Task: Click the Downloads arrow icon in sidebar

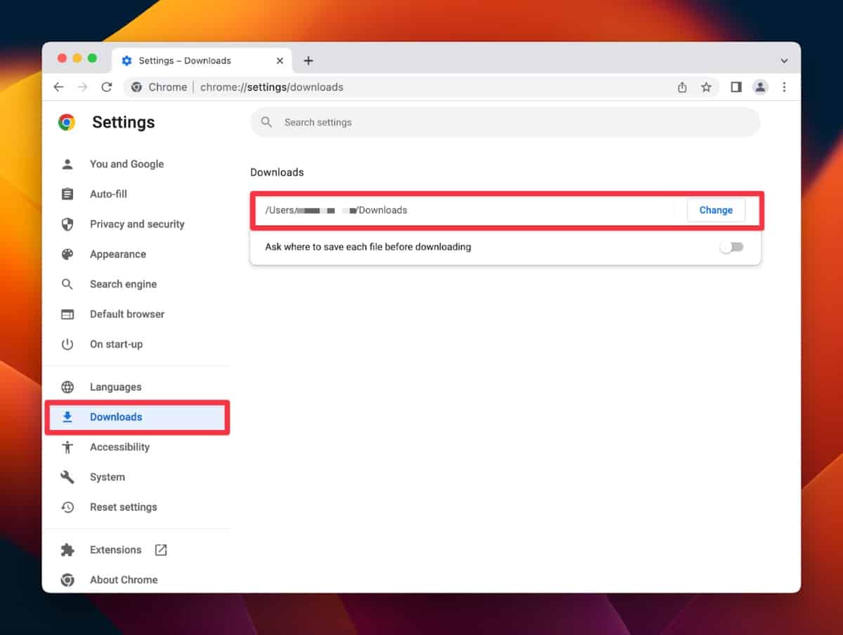Action: [67, 417]
